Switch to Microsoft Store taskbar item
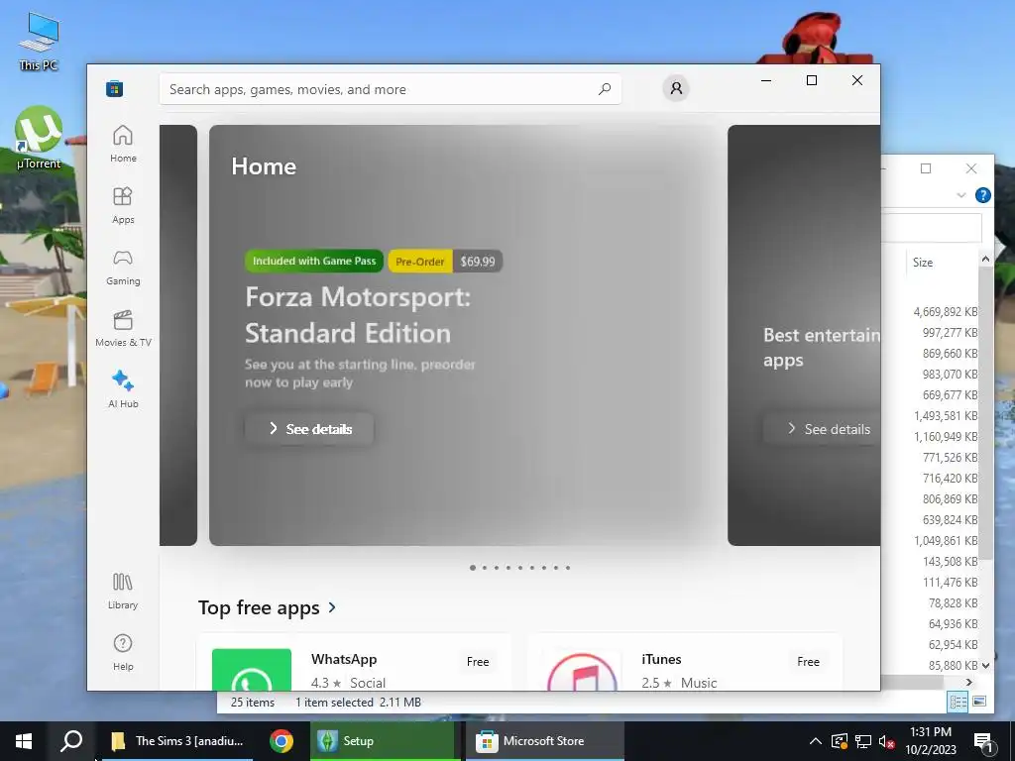The height and width of the screenshot is (761, 1015). [x=543, y=741]
